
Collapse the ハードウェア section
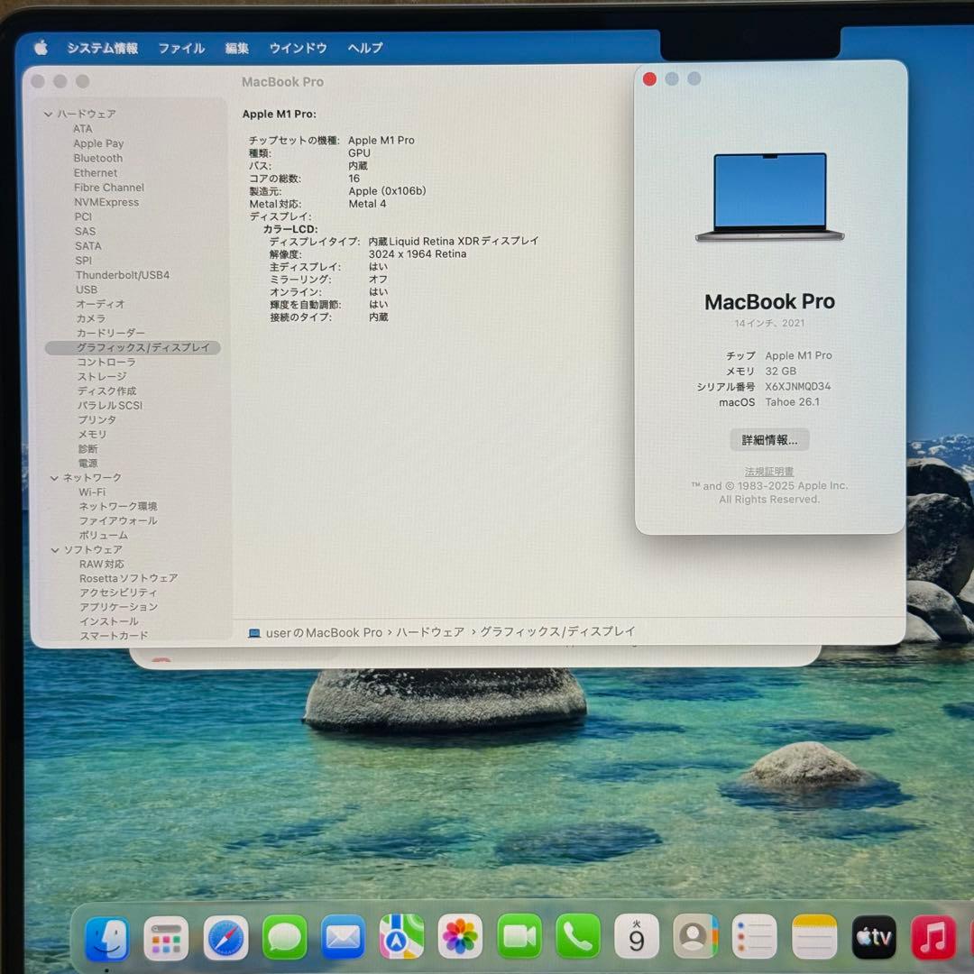tap(48, 114)
